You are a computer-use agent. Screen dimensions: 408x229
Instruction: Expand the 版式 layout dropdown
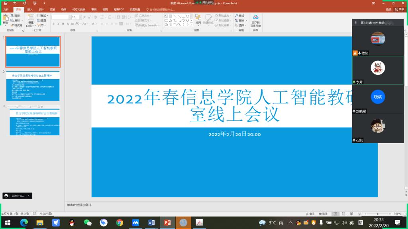47,16
